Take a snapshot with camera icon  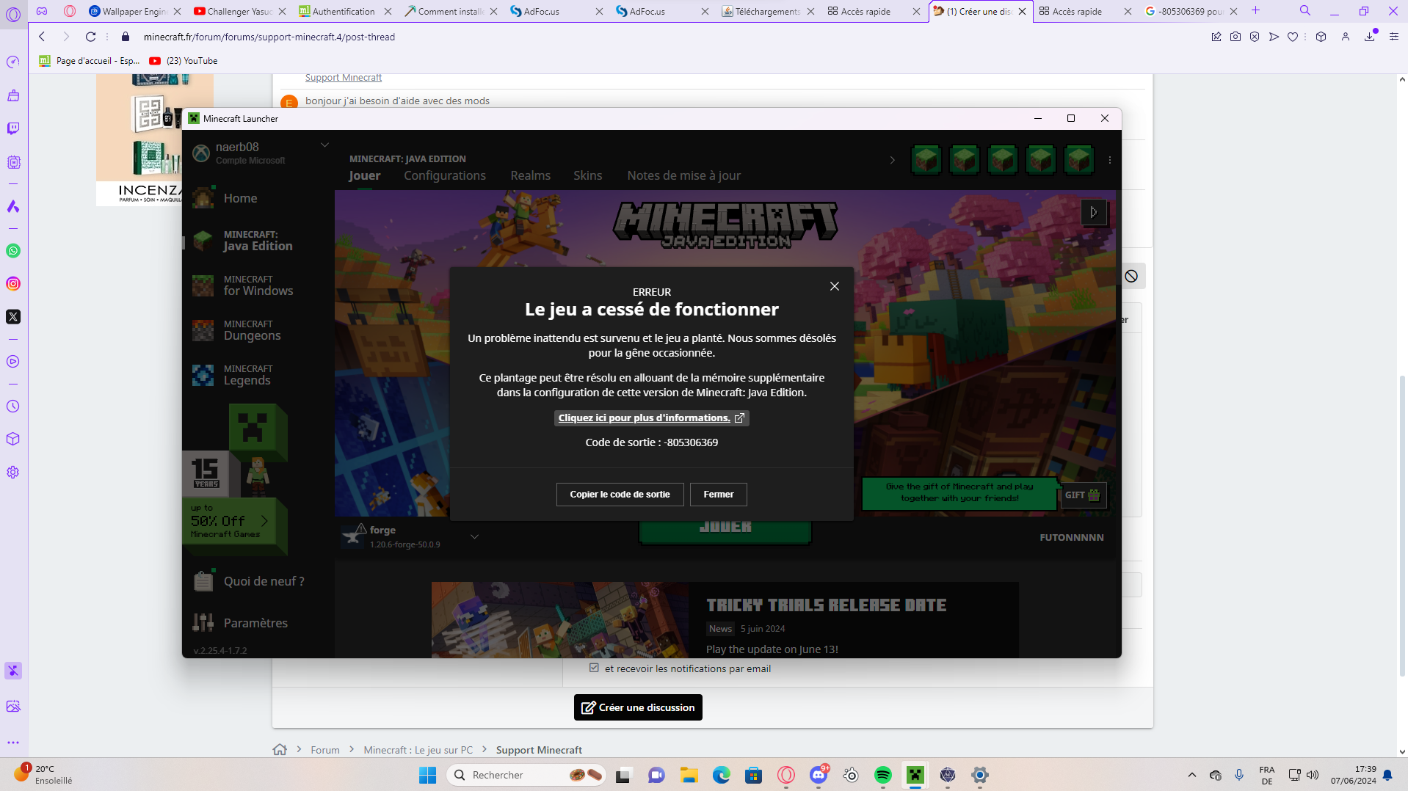point(1235,37)
